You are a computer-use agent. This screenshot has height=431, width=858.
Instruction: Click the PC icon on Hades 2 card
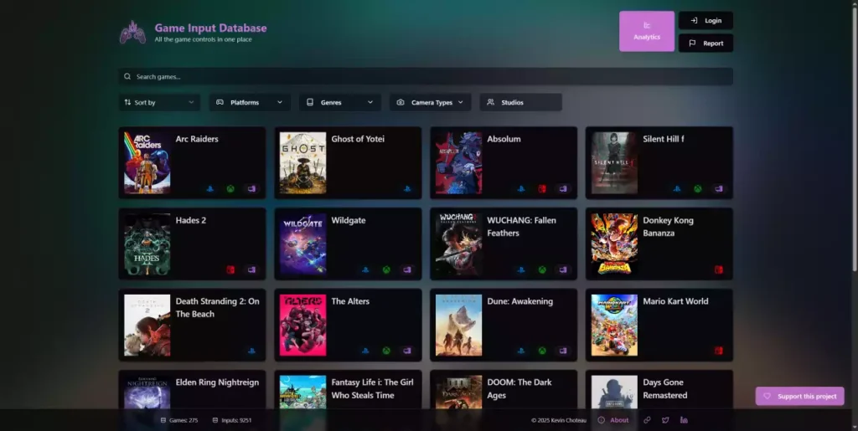(251, 269)
